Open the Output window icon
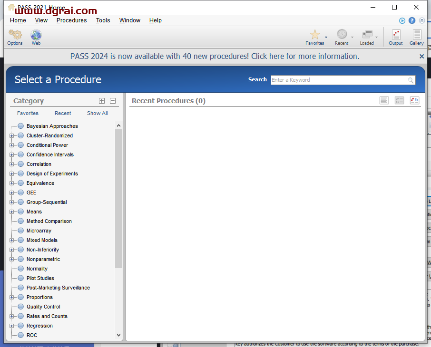The height and width of the screenshot is (347, 431). [x=396, y=37]
